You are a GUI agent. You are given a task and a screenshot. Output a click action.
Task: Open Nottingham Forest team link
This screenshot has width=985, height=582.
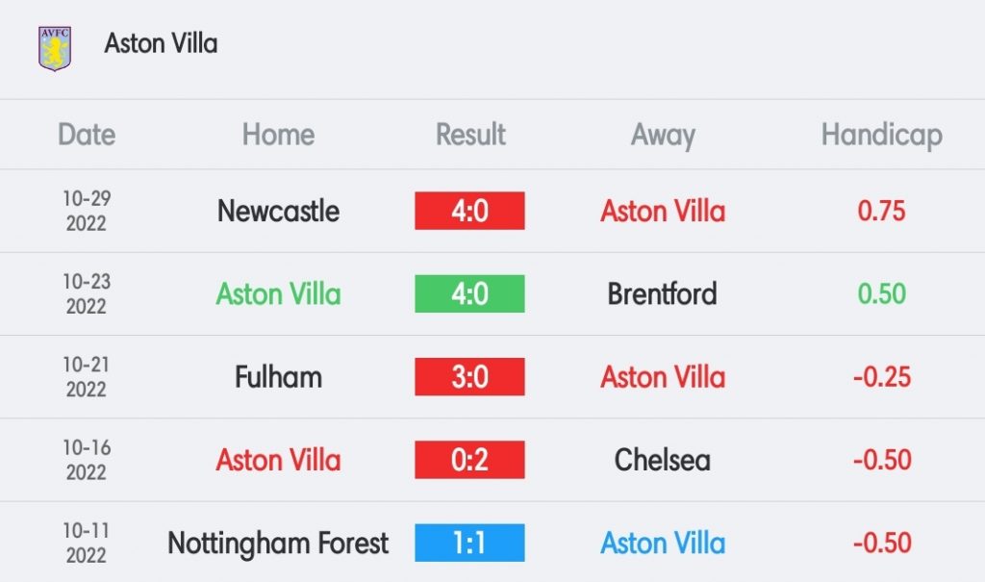(278, 543)
